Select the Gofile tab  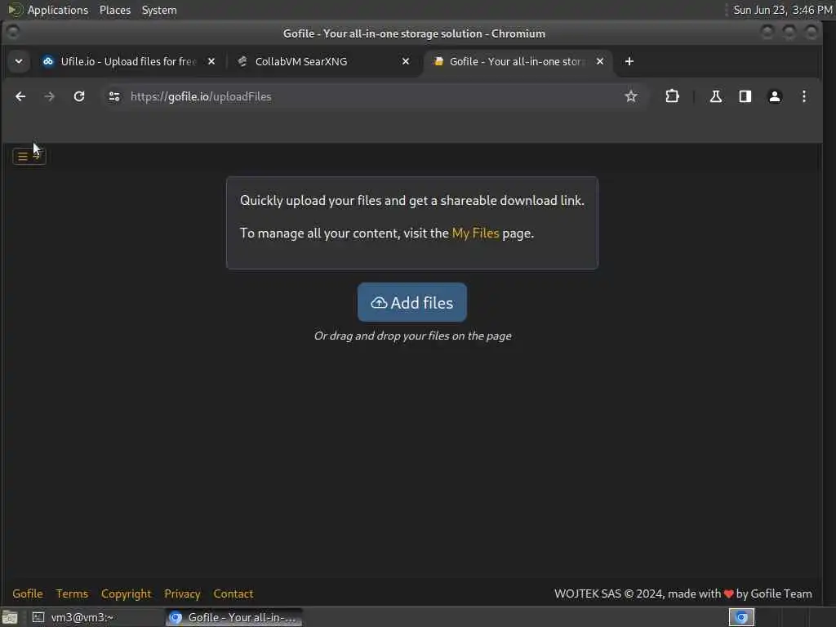click(x=517, y=61)
